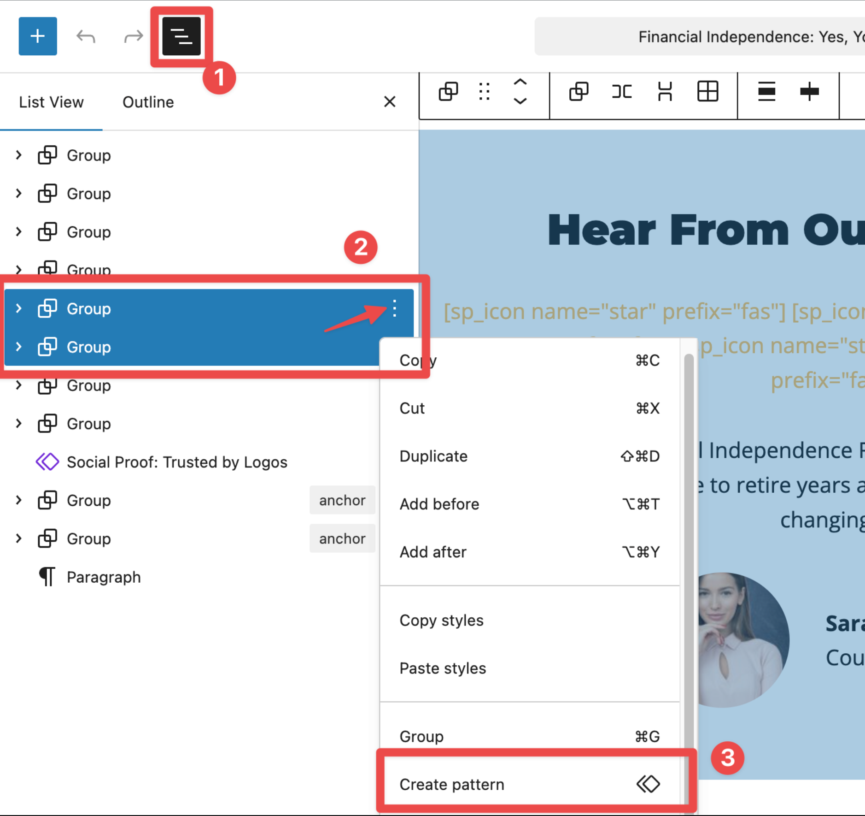Click the drag handle dots in block toolbar
Image resolution: width=865 pixels, height=816 pixels.
pyautogui.click(x=484, y=92)
